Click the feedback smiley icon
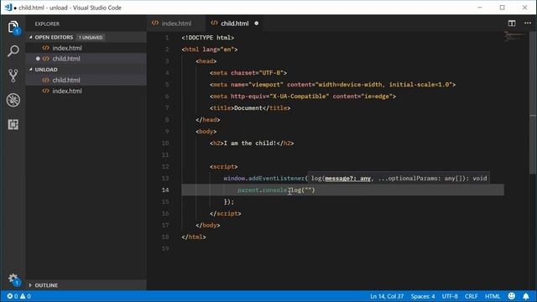Screen dimensions: 537x302 coord(511,296)
